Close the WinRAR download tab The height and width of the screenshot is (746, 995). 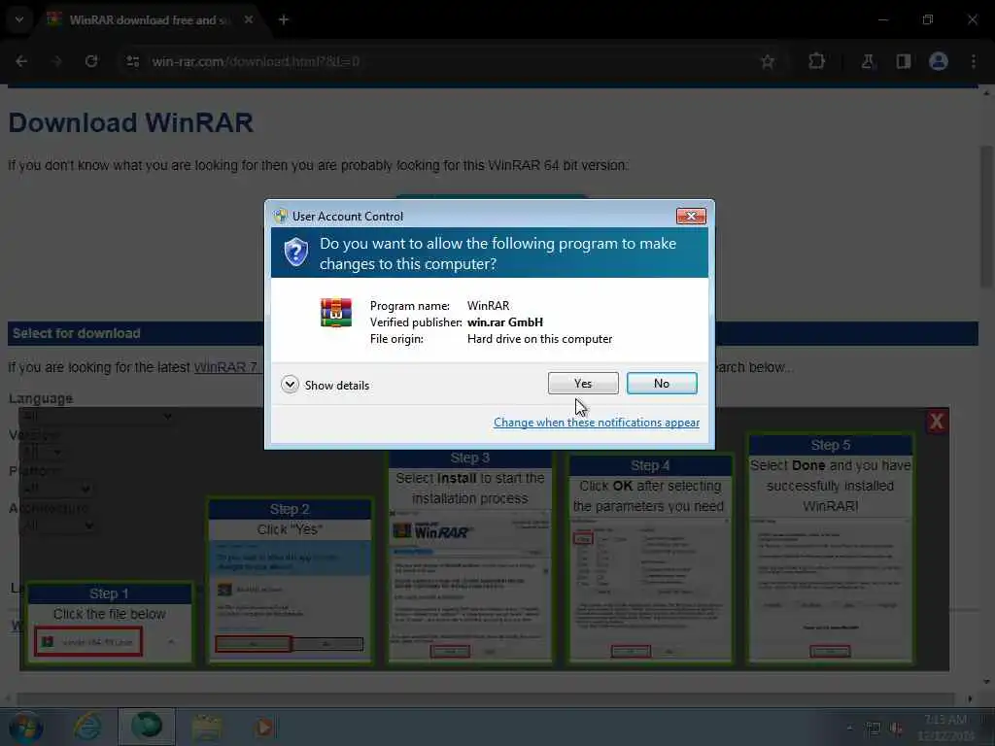point(249,19)
